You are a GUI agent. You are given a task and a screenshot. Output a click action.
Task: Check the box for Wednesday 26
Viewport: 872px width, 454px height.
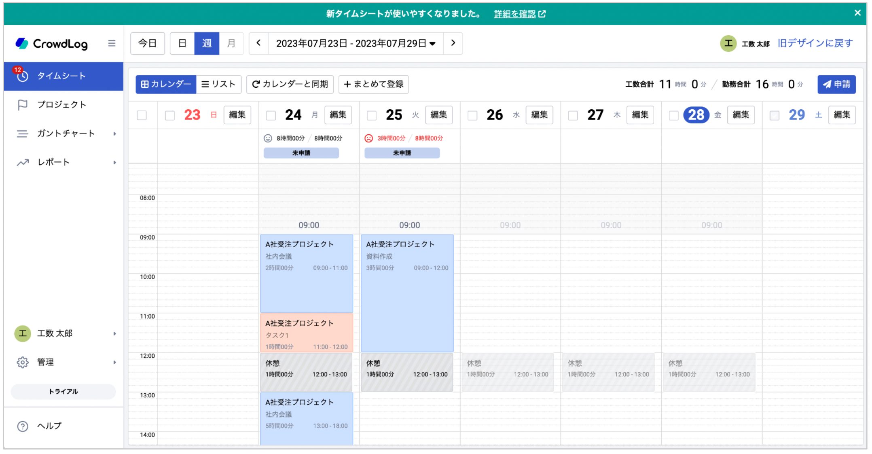pos(472,115)
